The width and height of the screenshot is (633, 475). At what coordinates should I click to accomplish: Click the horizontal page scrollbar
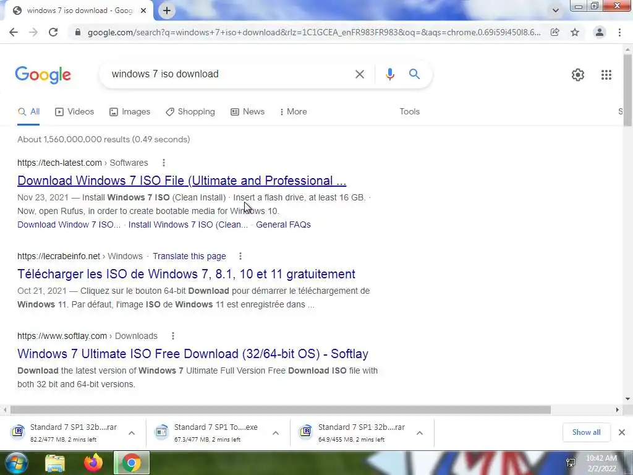point(281,410)
